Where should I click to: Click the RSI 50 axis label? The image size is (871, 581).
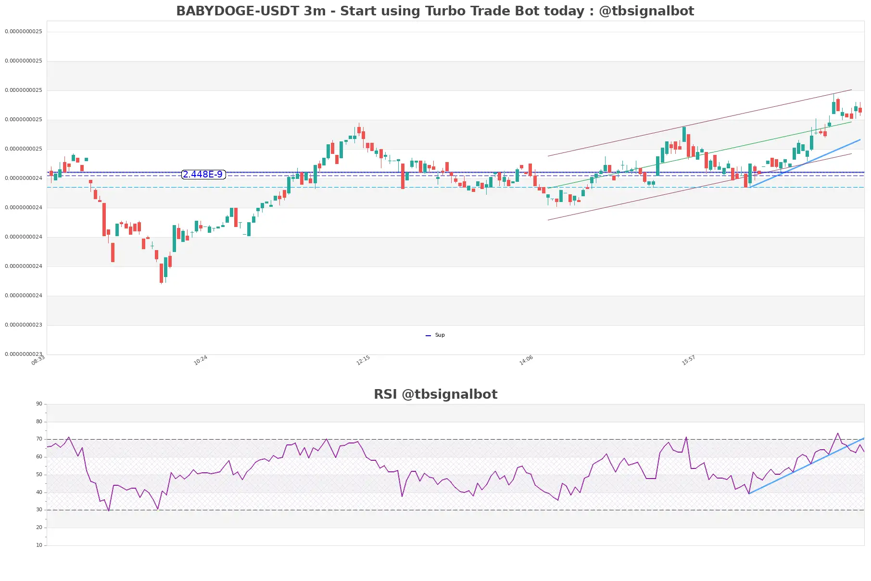[39, 474]
